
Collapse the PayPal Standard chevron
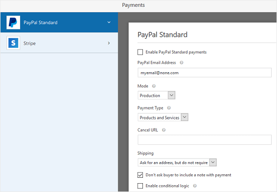point(109,23)
